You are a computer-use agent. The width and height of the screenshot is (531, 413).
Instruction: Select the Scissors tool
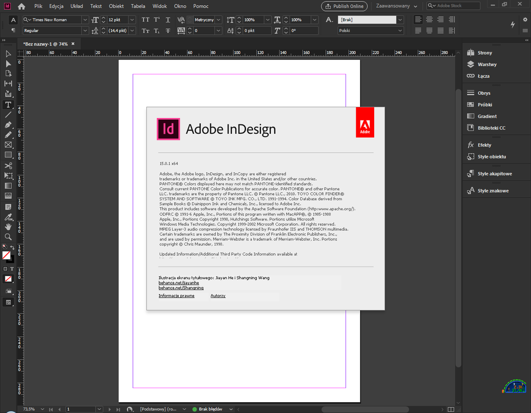pyautogui.click(x=8, y=166)
